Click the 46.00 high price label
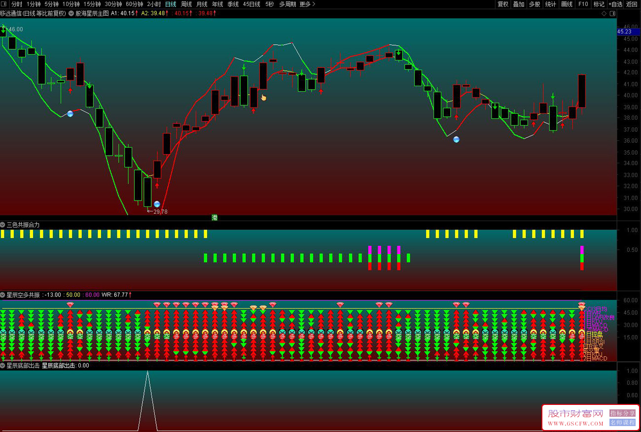Screen dimensions: 641x432 (x=16, y=30)
